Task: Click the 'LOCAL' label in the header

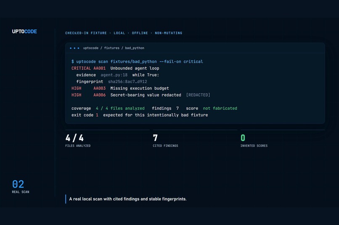Action: (x=119, y=33)
